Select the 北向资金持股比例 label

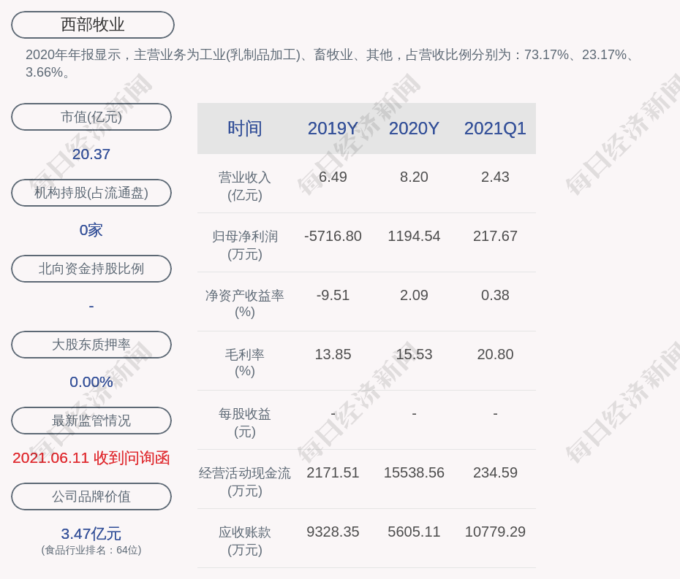pos(91,269)
